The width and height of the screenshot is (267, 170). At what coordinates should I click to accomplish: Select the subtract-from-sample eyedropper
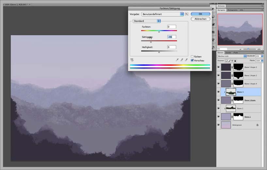(x=186, y=60)
